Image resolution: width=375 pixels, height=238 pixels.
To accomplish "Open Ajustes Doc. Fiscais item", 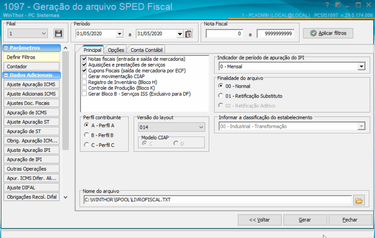I will 31,103.
